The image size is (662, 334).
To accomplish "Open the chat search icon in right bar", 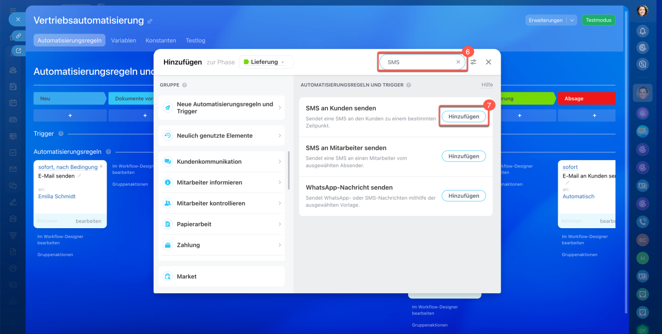I will (x=642, y=64).
